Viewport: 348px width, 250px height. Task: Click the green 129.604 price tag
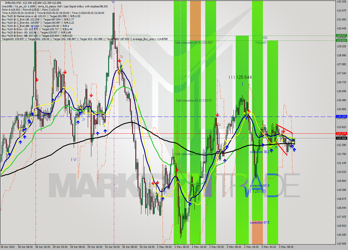pyautogui.click(x=341, y=40)
